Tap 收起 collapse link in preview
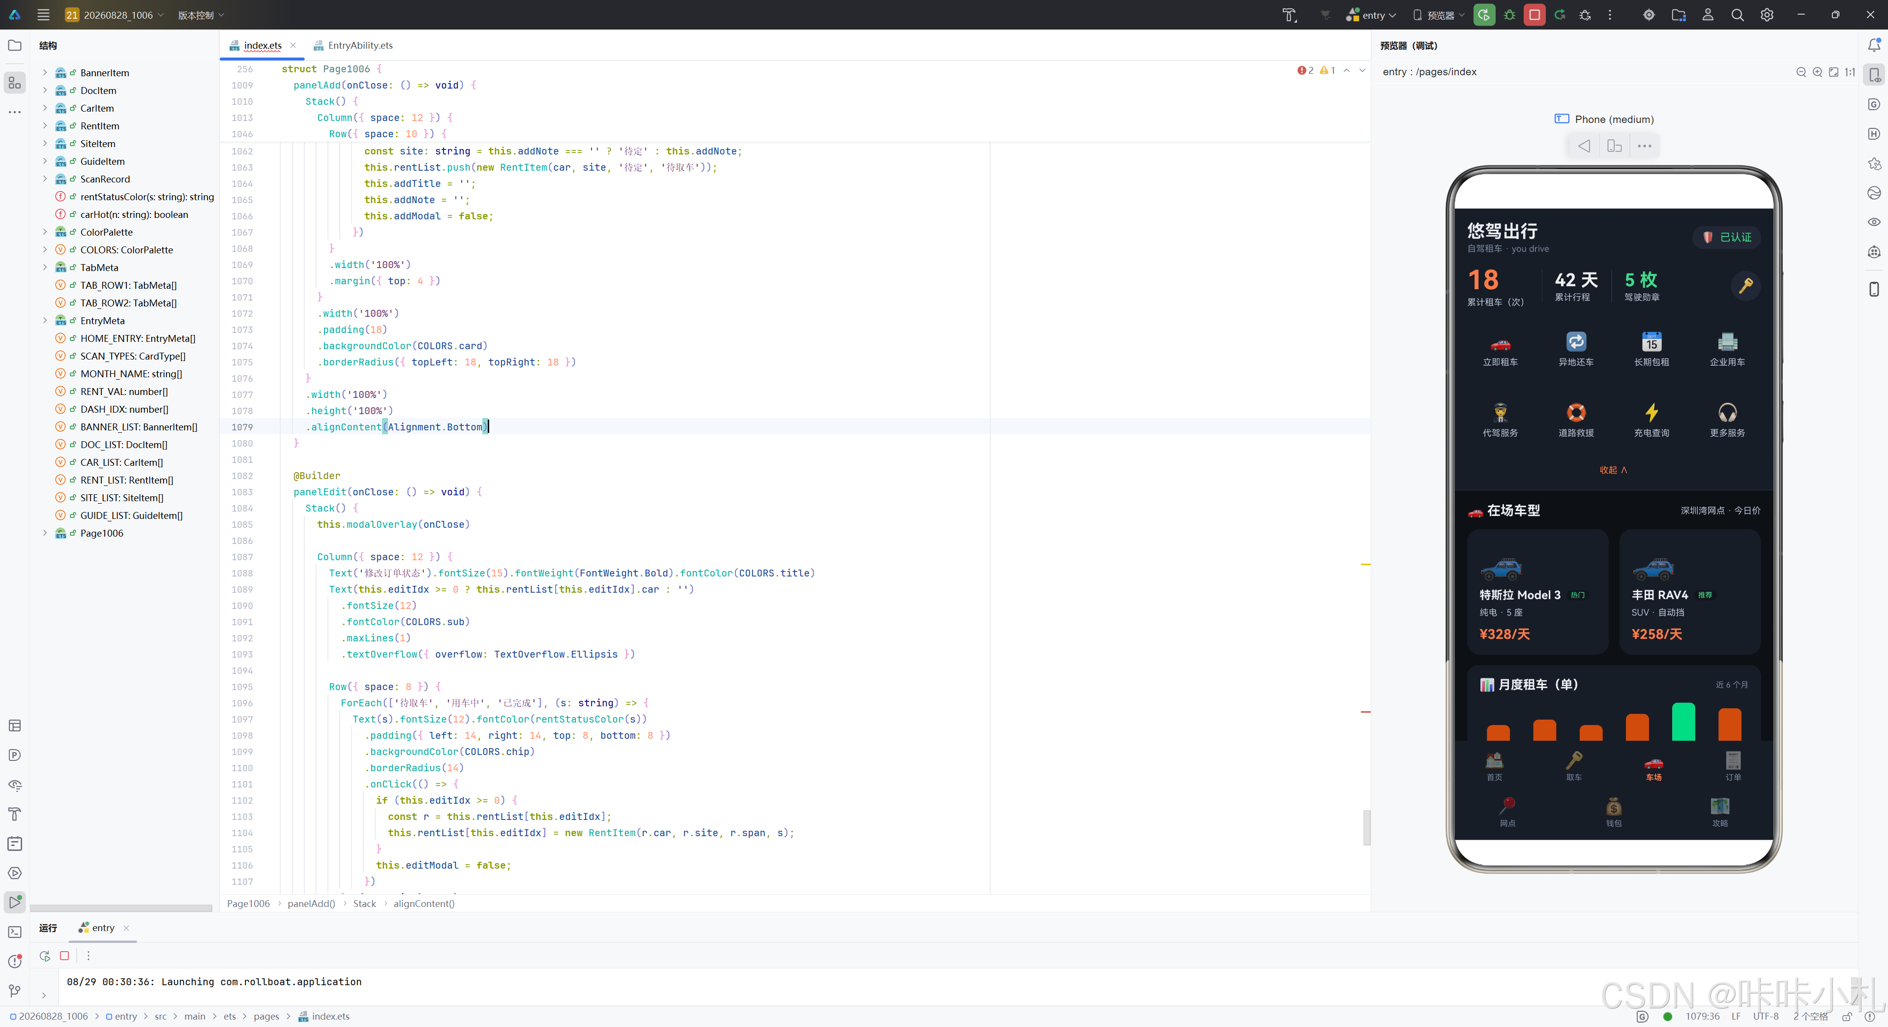 tap(1613, 470)
